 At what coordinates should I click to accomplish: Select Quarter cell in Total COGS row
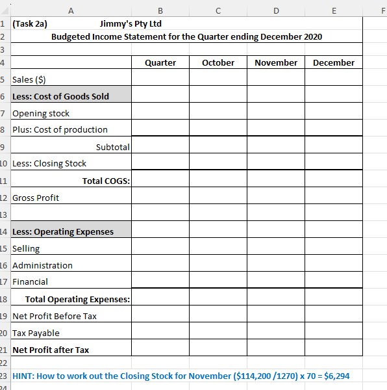[160, 179]
